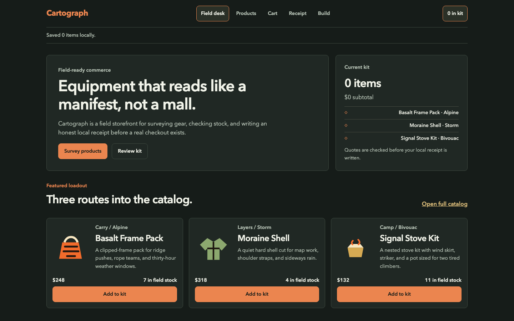The width and height of the screenshot is (514, 321).
Task: Click the $318 price
Action: click(201, 280)
